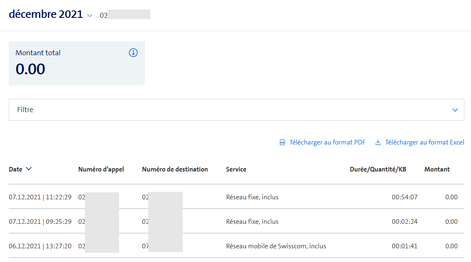This screenshot has height=262, width=471.
Task: Click the info icon in Montant total card
Action: pos(133,53)
